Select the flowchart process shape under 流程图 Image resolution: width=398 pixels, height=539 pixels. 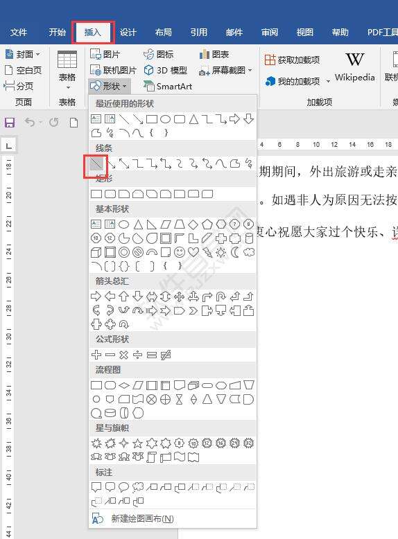coord(96,385)
